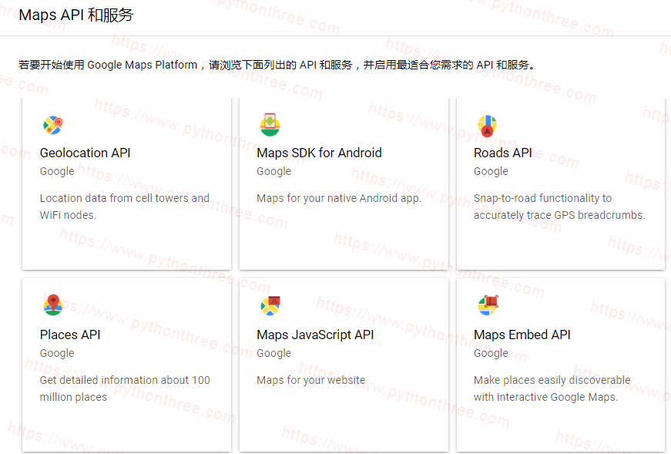Click 'Location data from cell towers' description

tap(125, 207)
